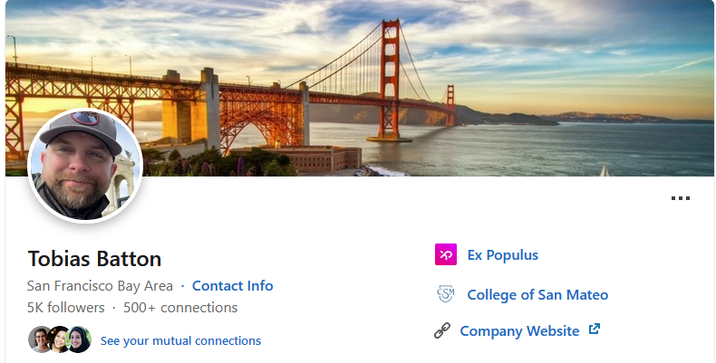Click the sailboat in the cover banner
Screen dimensions: 716x363
pyautogui.click(x=604, y=169)
